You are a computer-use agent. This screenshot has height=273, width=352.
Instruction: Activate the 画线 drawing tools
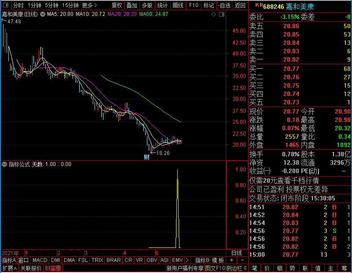178,5
